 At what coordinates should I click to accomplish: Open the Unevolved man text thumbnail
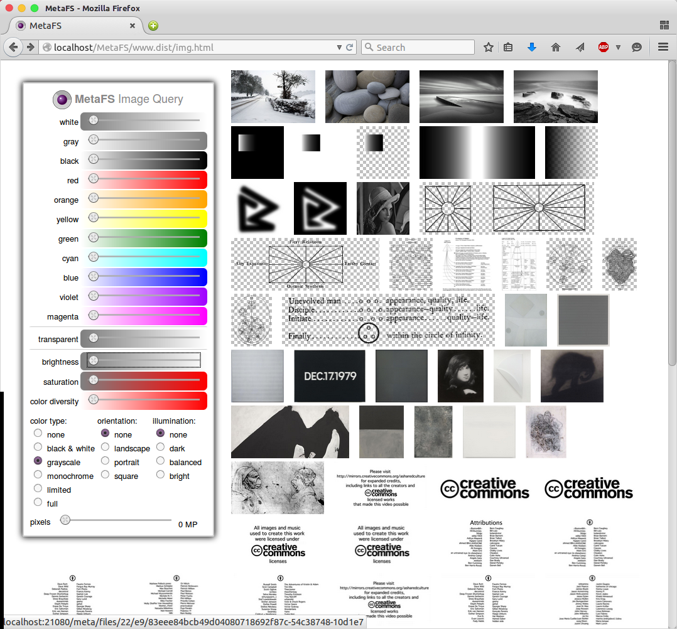click(x=389, y=320)
